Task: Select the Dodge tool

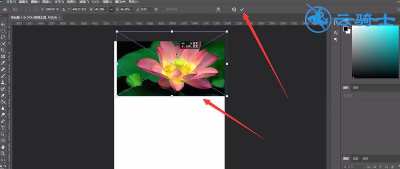Action: click(x=3, y=114)
